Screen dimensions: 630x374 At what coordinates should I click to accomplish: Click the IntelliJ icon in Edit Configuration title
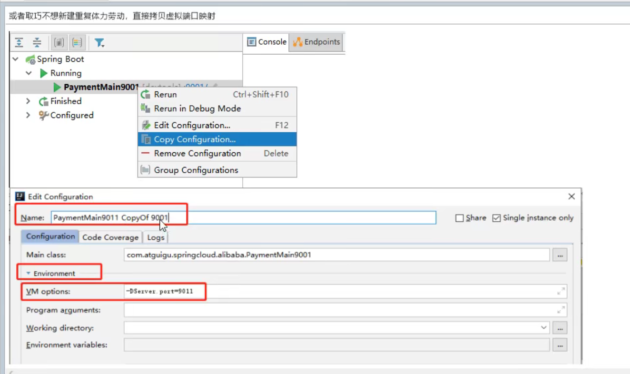20,196
